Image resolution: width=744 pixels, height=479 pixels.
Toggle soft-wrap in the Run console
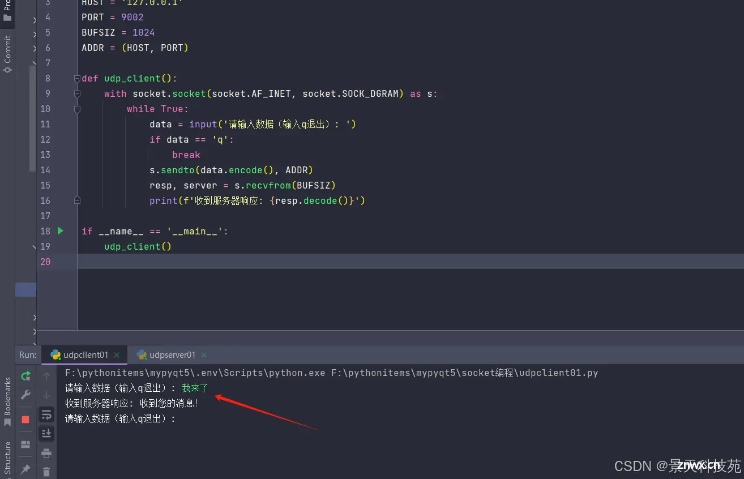click(46, 415)
